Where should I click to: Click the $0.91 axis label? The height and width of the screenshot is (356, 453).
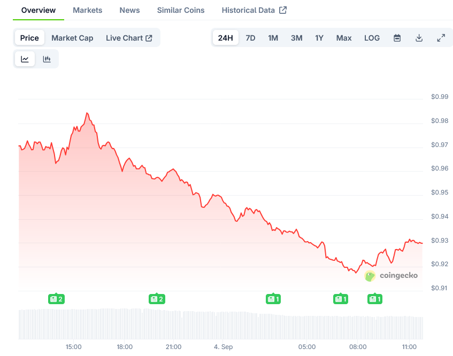(x=439, y=288)
